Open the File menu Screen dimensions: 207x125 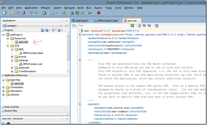click(3, 8)
